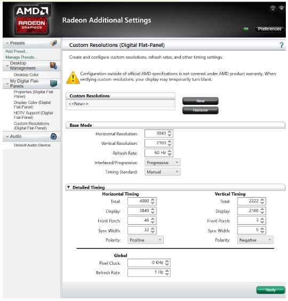Click the Remove button
This screenshot has height=301, width=288.
[x=201, y=110]
